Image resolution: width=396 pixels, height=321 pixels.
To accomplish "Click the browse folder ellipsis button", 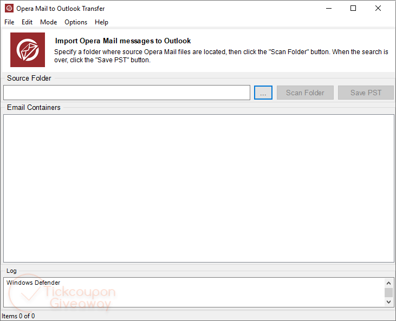I will 263,93.
